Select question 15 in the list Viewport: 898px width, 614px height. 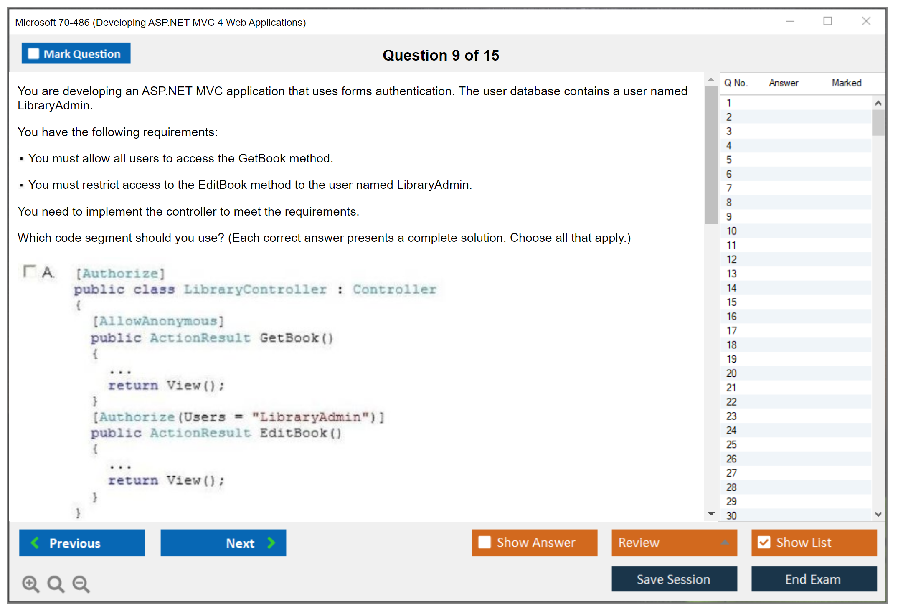point(731,302)
